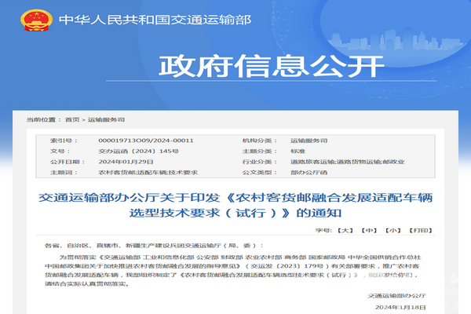471x314 pixels.
Task: Click the 主题词 keywords value
Action: [147, 171]
